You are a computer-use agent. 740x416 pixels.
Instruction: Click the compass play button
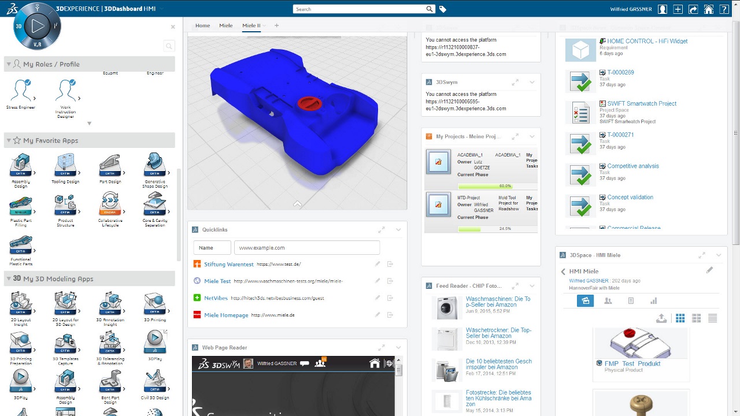(38, 25)
